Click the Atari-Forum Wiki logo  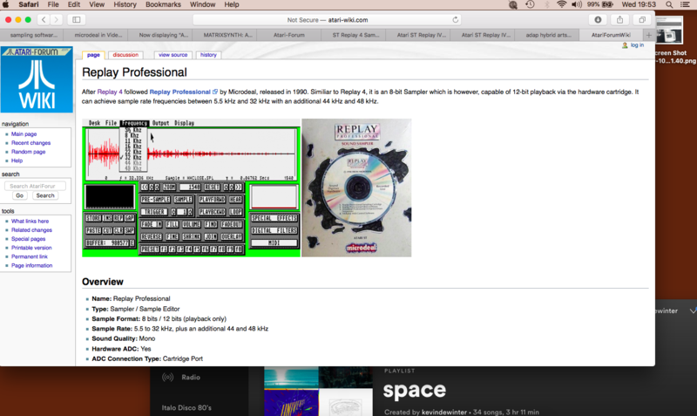(37, 79)
